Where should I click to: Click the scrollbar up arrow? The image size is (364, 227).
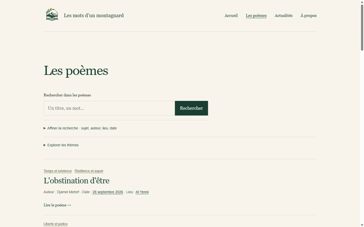click(362, 2)
